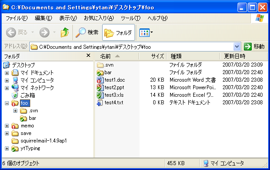Click the 2007/03/20 23:09 date cell
The height and width of the screenshot is (170, 270).
242,65
